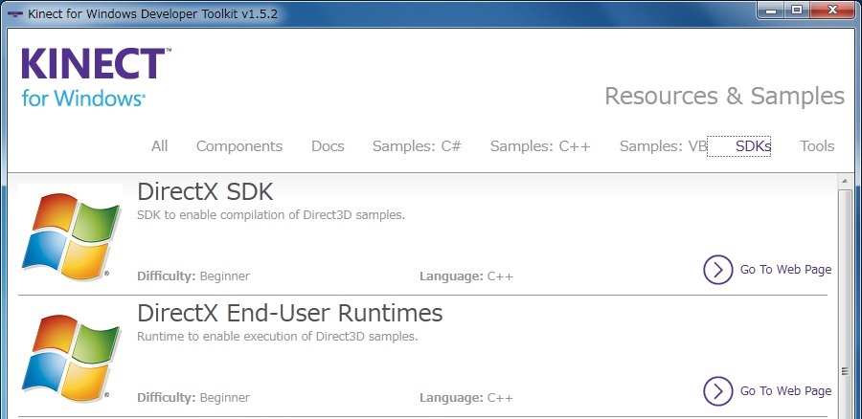Filter by Samples: C#

coord(417,146)
